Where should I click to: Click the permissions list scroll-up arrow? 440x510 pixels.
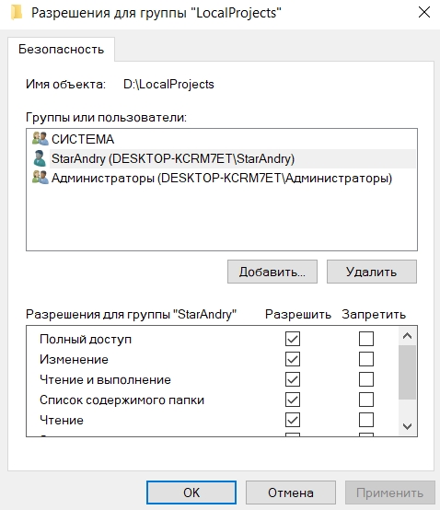pos(407,336)
